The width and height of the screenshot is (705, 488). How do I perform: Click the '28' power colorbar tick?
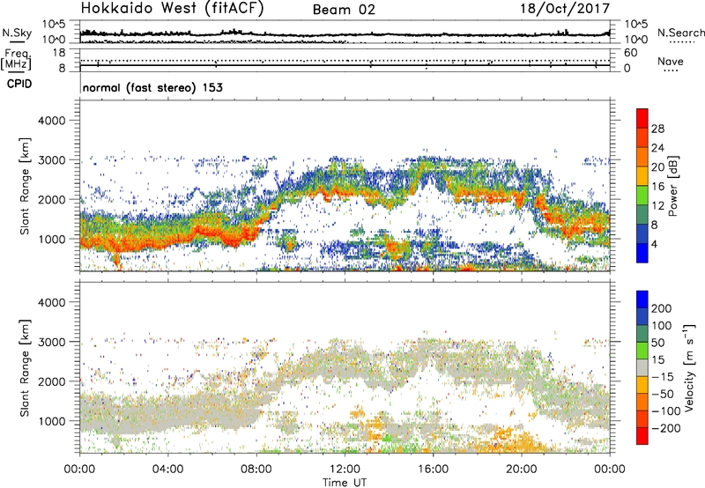pyautogui.click(x=657, y=129)
